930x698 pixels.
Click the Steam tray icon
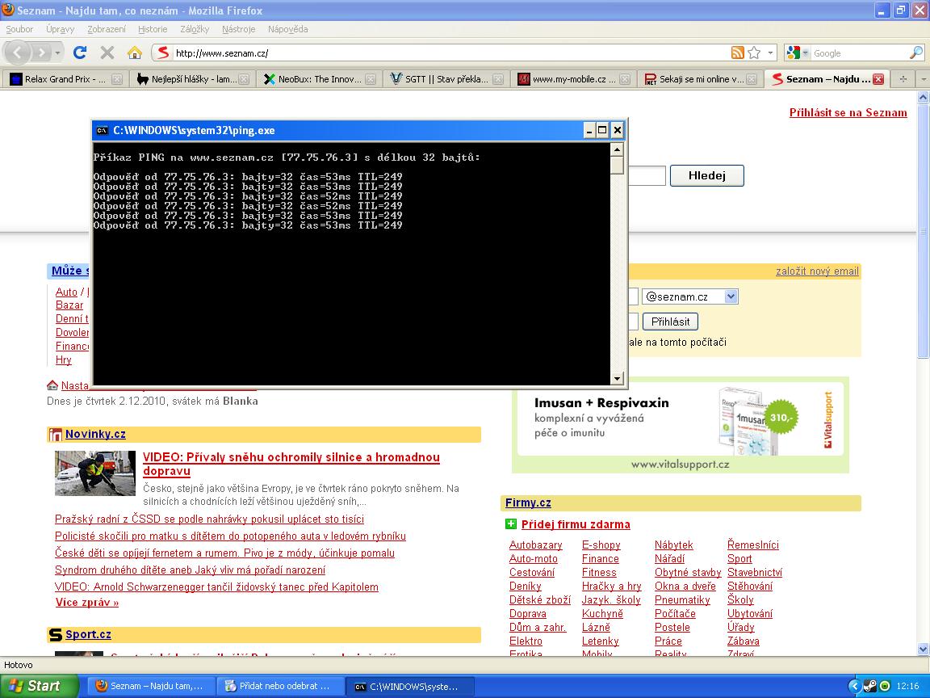870,686
